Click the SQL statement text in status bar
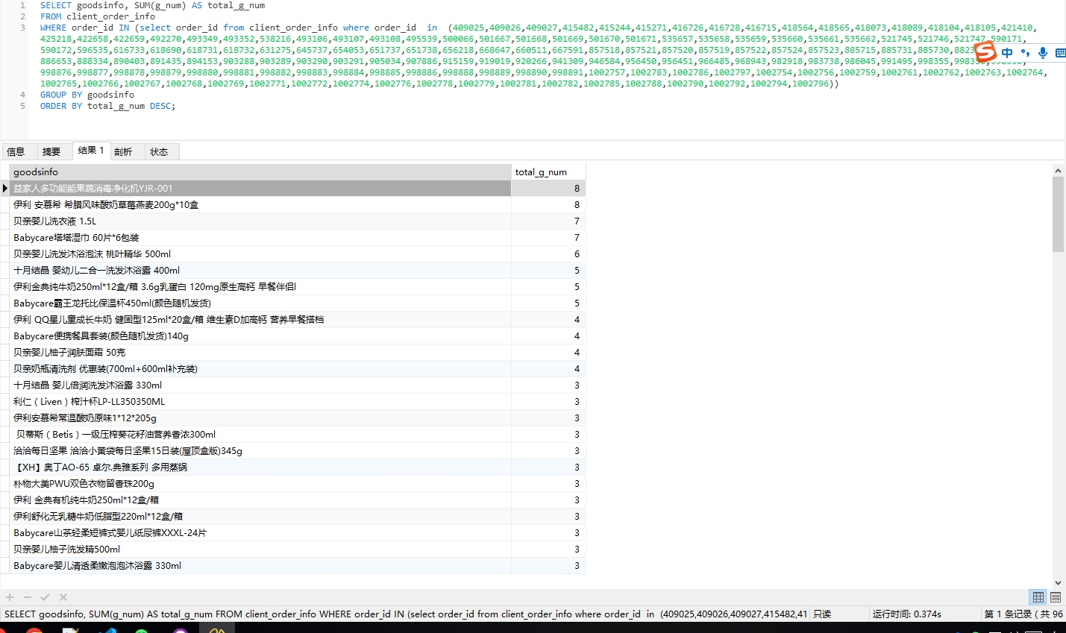The width and height of the screenshot is (1066, 633). click(x=406, y=614)
